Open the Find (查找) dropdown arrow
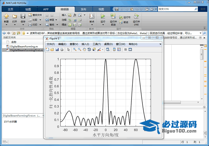Image resolution: width=209 pixels, height=146 pixels. coord(57,25)
